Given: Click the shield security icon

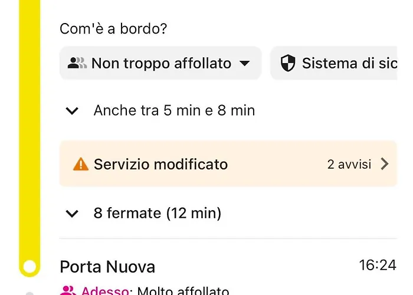Looking at the screenshot, I should pos(288,63).
